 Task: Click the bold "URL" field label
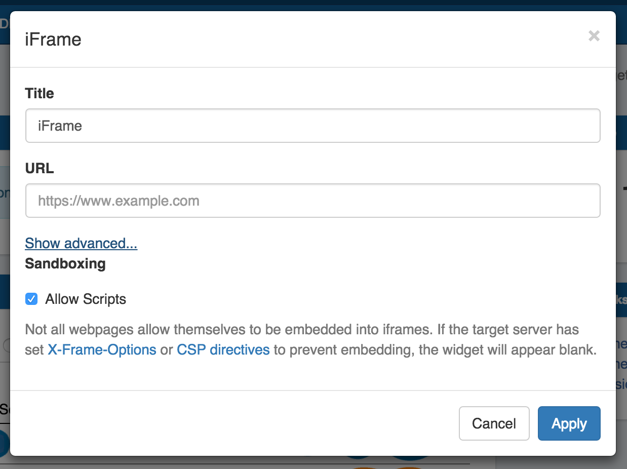40,169
